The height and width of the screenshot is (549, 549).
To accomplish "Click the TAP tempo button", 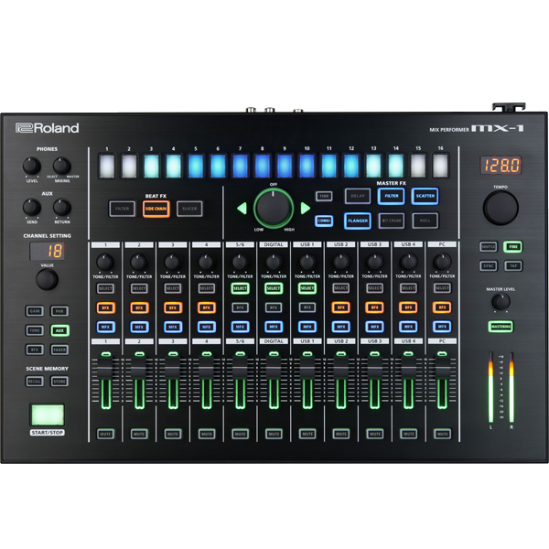I will pos(513,265).
